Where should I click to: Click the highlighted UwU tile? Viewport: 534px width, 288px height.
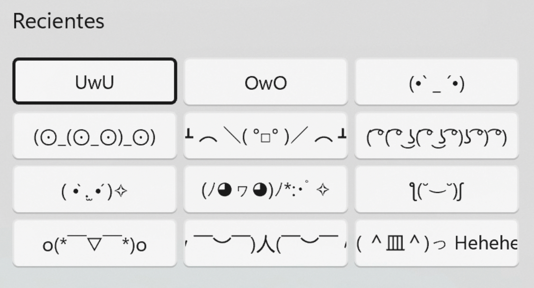(x=94, y=81)
